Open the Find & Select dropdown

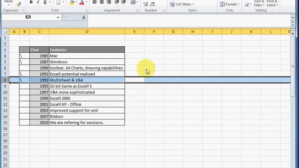tap(272, 3)
